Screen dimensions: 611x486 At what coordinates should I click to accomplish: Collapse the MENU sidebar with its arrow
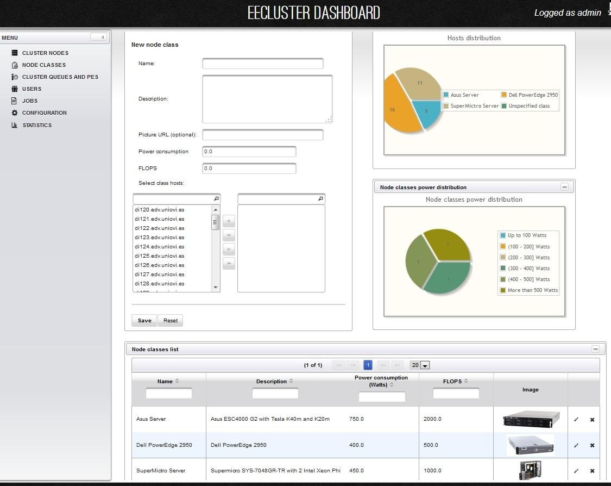[x=102, y=37]
